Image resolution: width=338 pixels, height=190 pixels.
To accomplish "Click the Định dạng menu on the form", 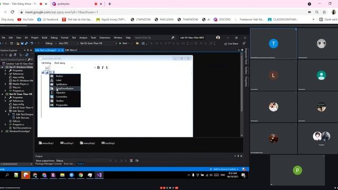I will (60, 63).
